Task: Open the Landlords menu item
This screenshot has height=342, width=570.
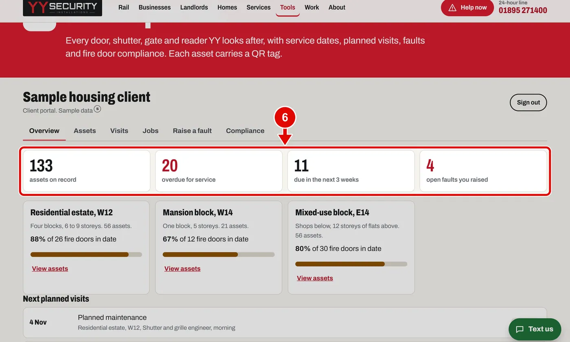Action: click(194, 7)
